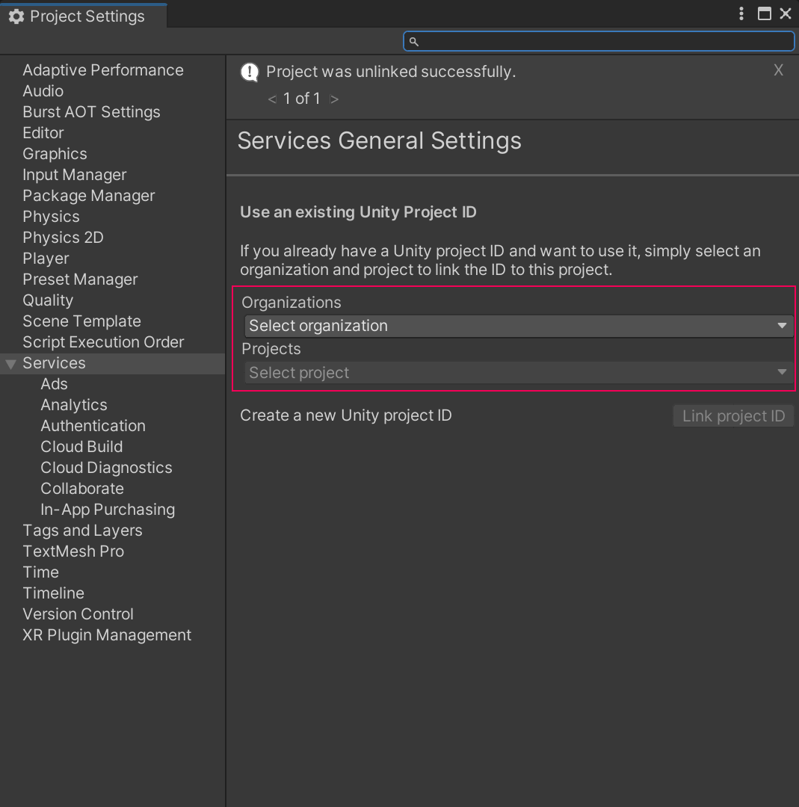Go to the next notification arrow
This screenshot has width=799, height=807.
click(x=334, y=99)
